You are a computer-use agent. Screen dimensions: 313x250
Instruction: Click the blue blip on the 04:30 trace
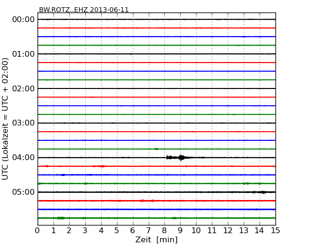[63, 175]
